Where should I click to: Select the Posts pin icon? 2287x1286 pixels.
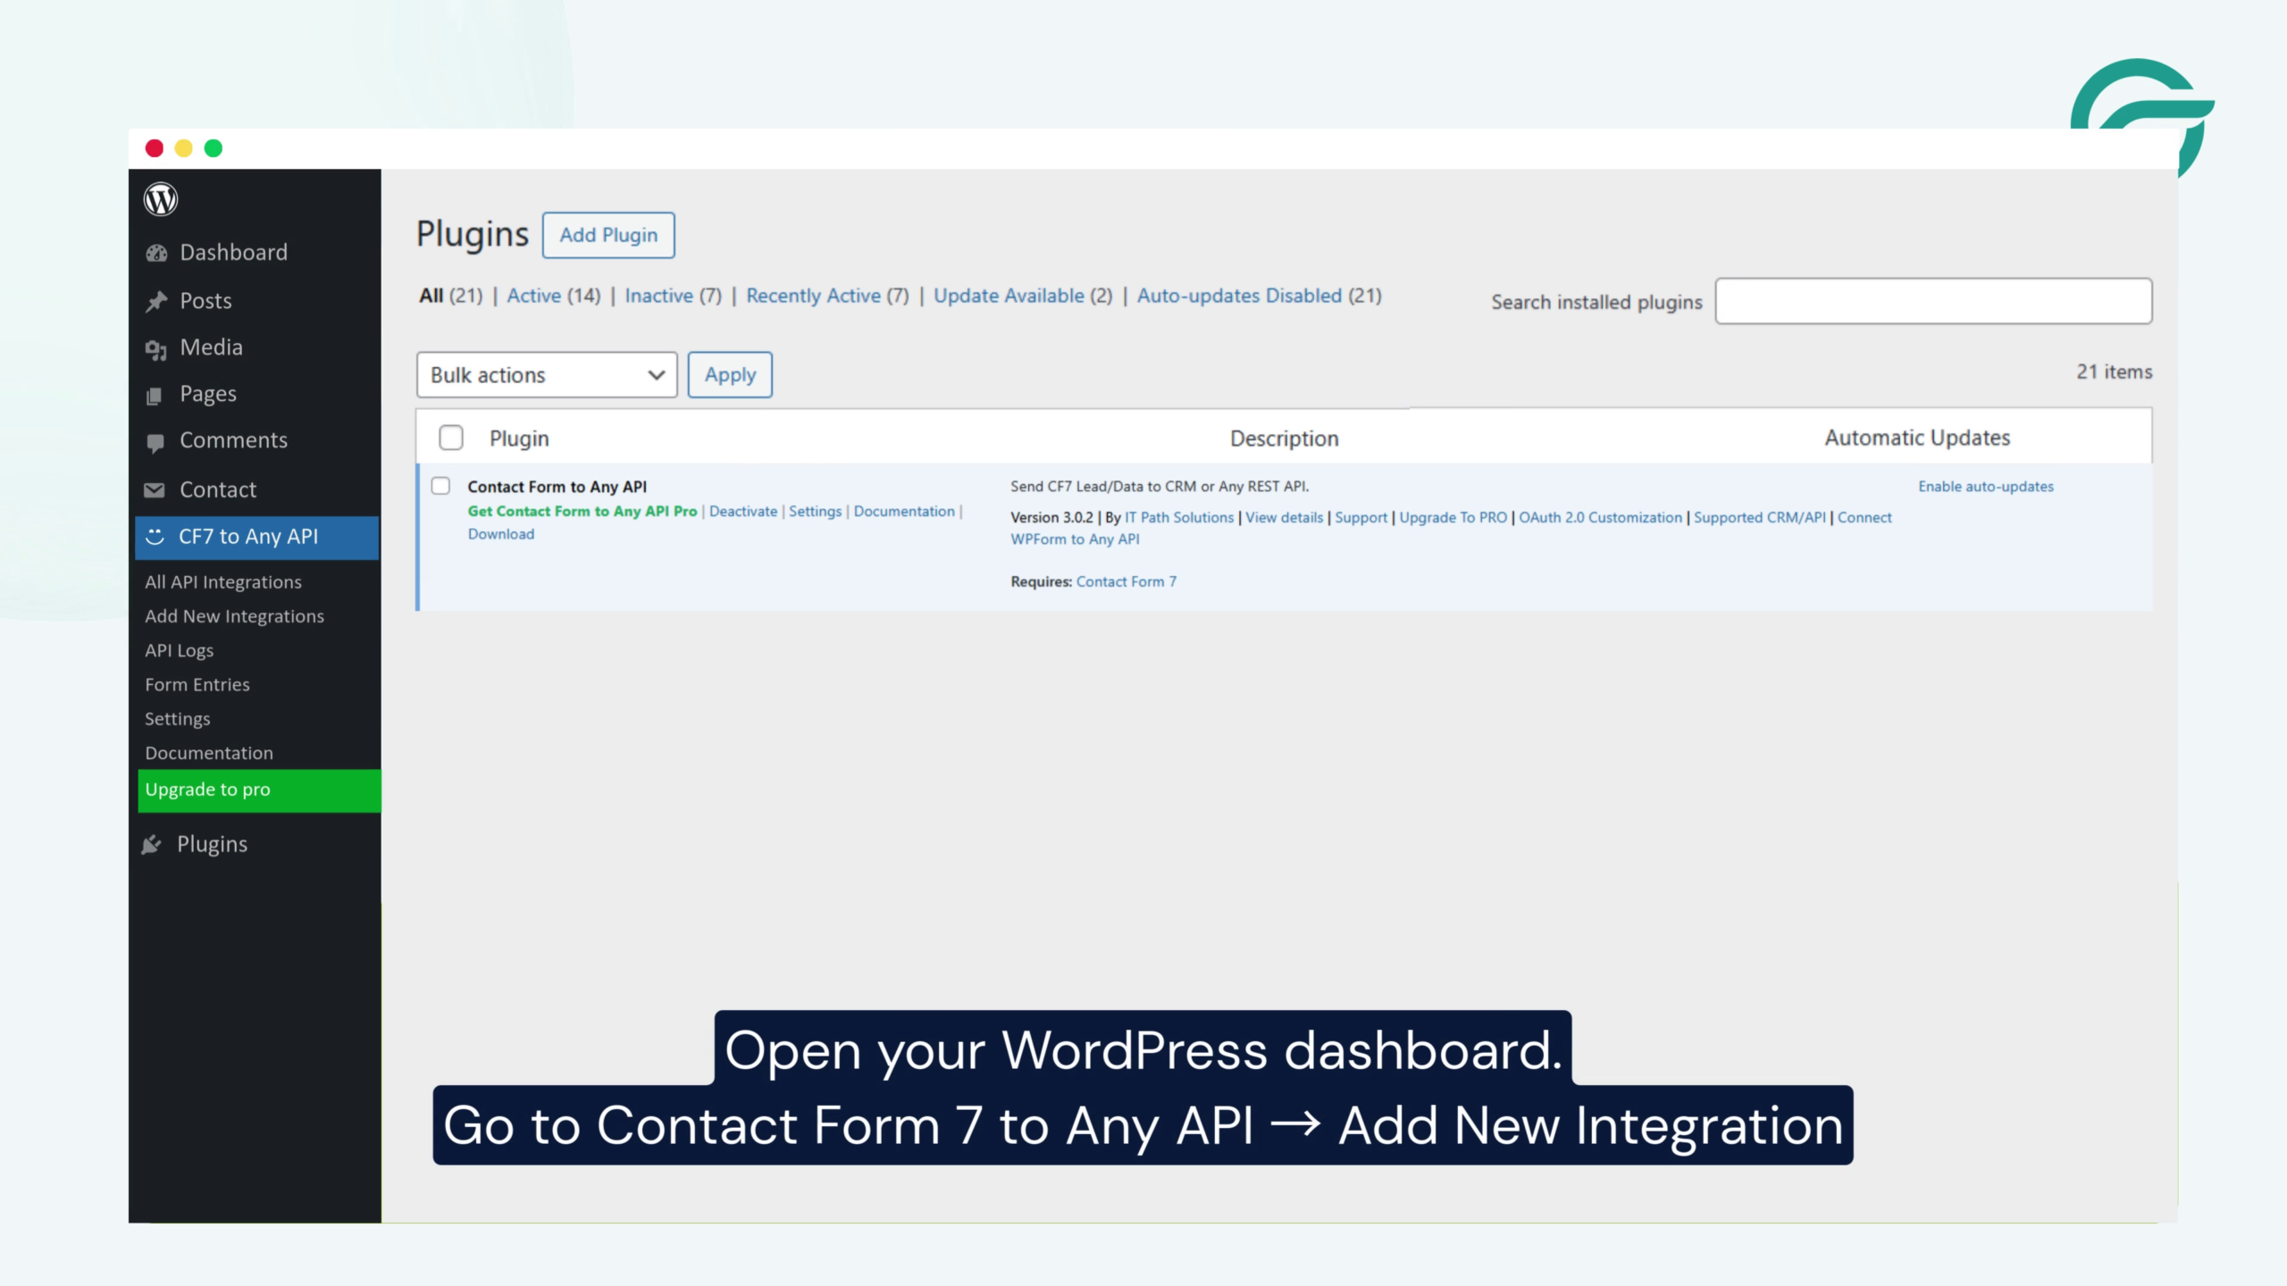[x=156, y=300]
